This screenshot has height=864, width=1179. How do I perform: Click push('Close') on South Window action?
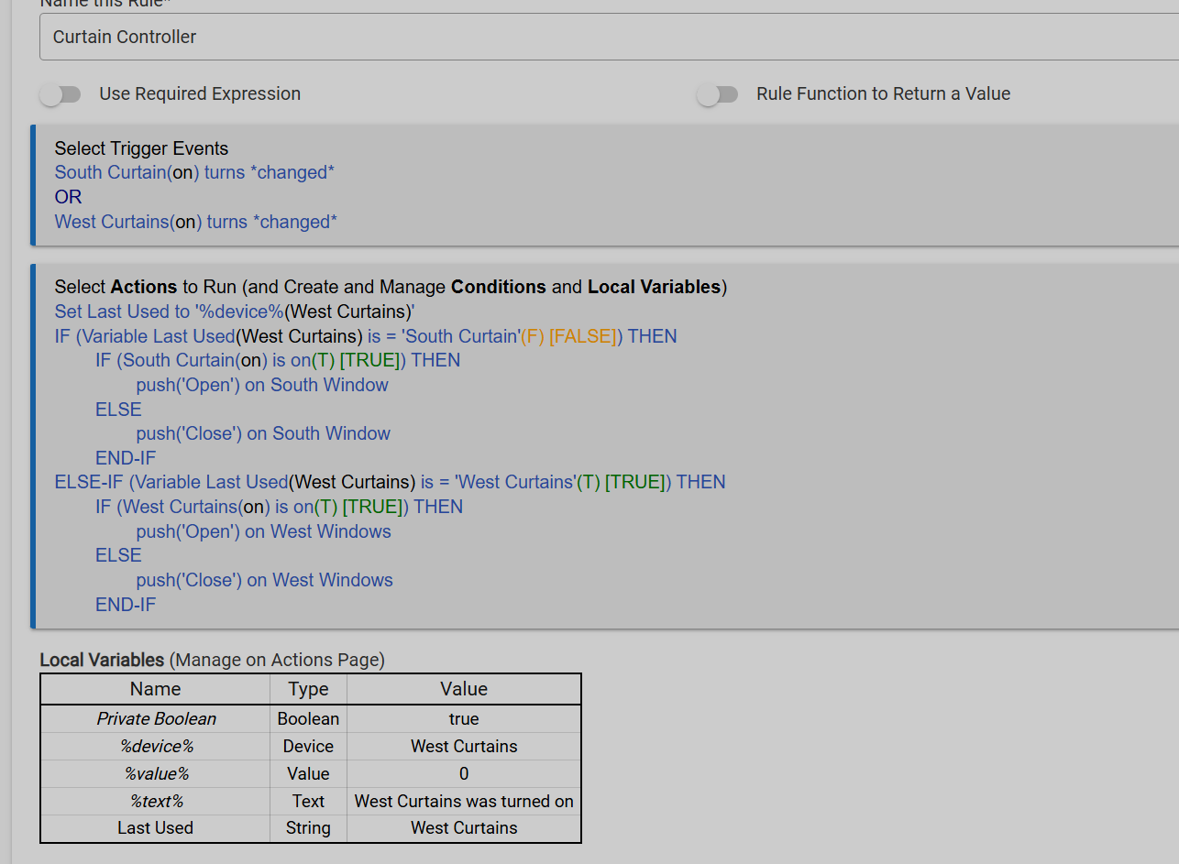[x=263, y=433]
